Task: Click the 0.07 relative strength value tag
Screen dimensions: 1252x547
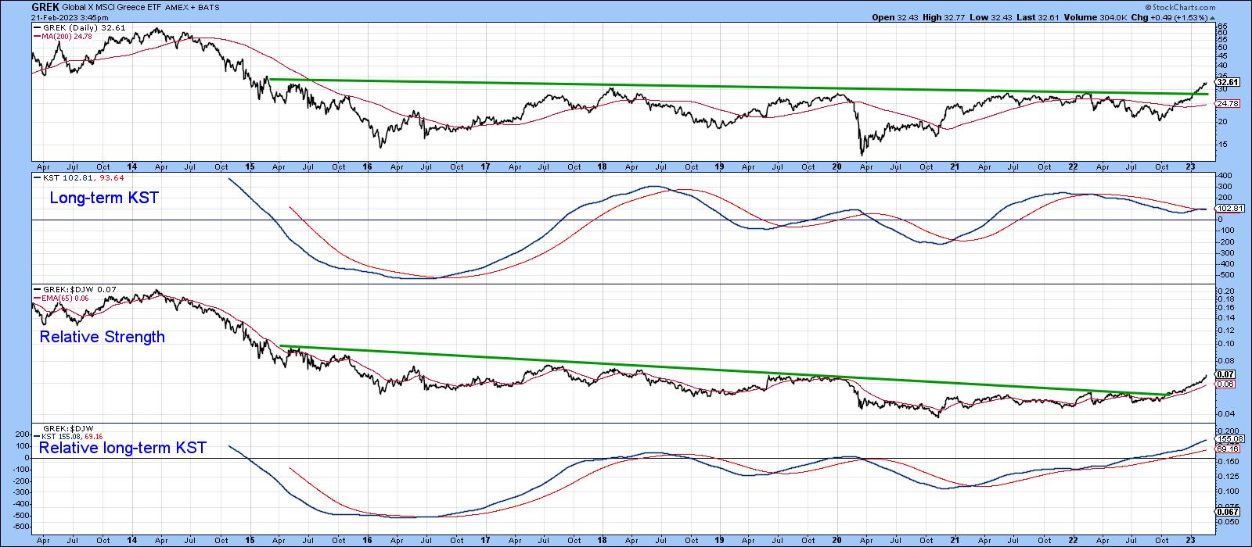Action: [x=1225, y=375]
